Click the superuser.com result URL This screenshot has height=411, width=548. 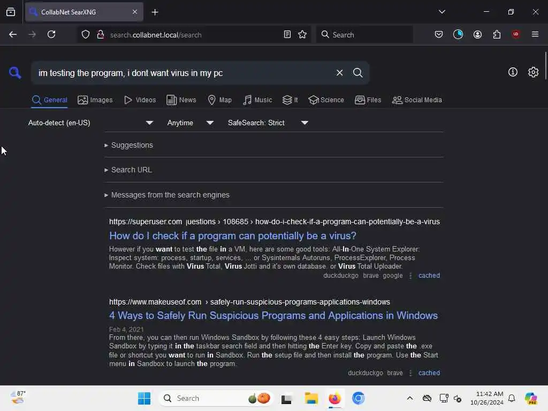tap(275, 222)
